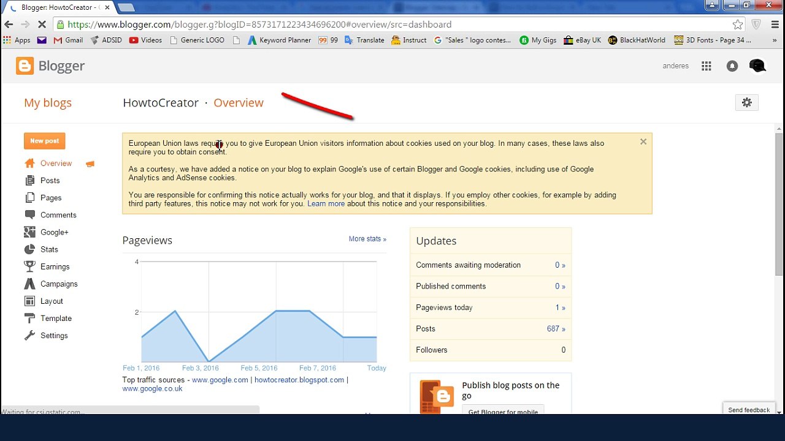Click the Earnings trophy icon

tap(29, 266)
